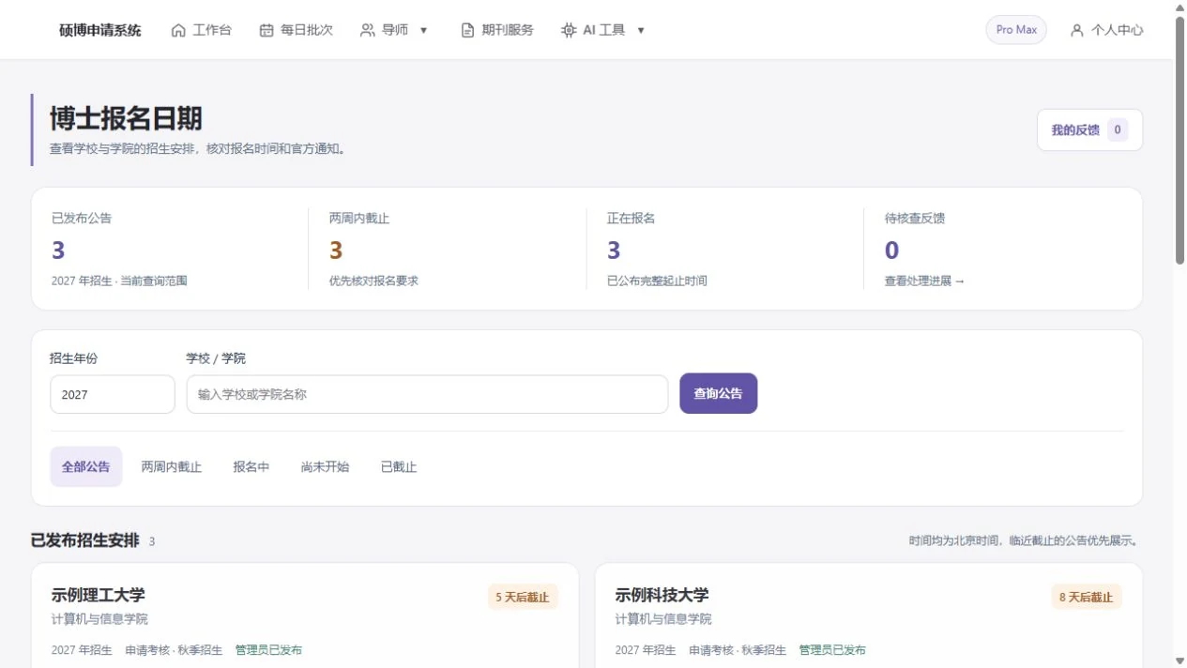Viewport: 1187px width, 668px height.
Task: Expand the AI 工具 dropdown arrow
Action: tap(641, 30)
